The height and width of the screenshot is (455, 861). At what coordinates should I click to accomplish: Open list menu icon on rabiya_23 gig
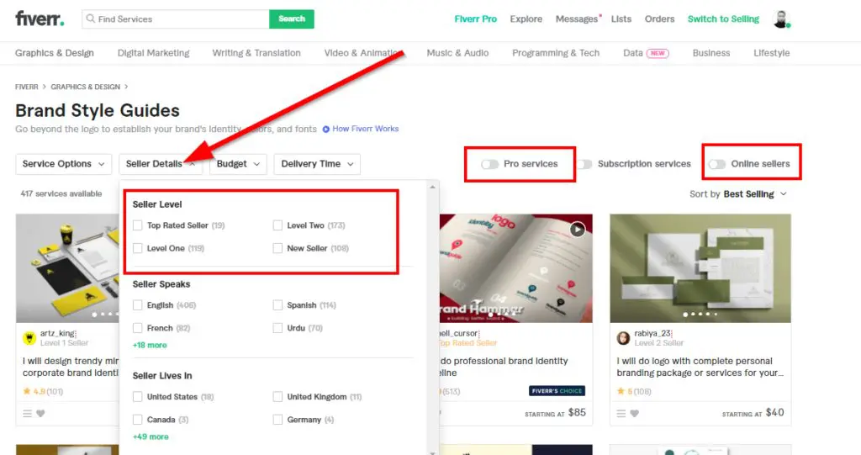click(x=621, y=413)
